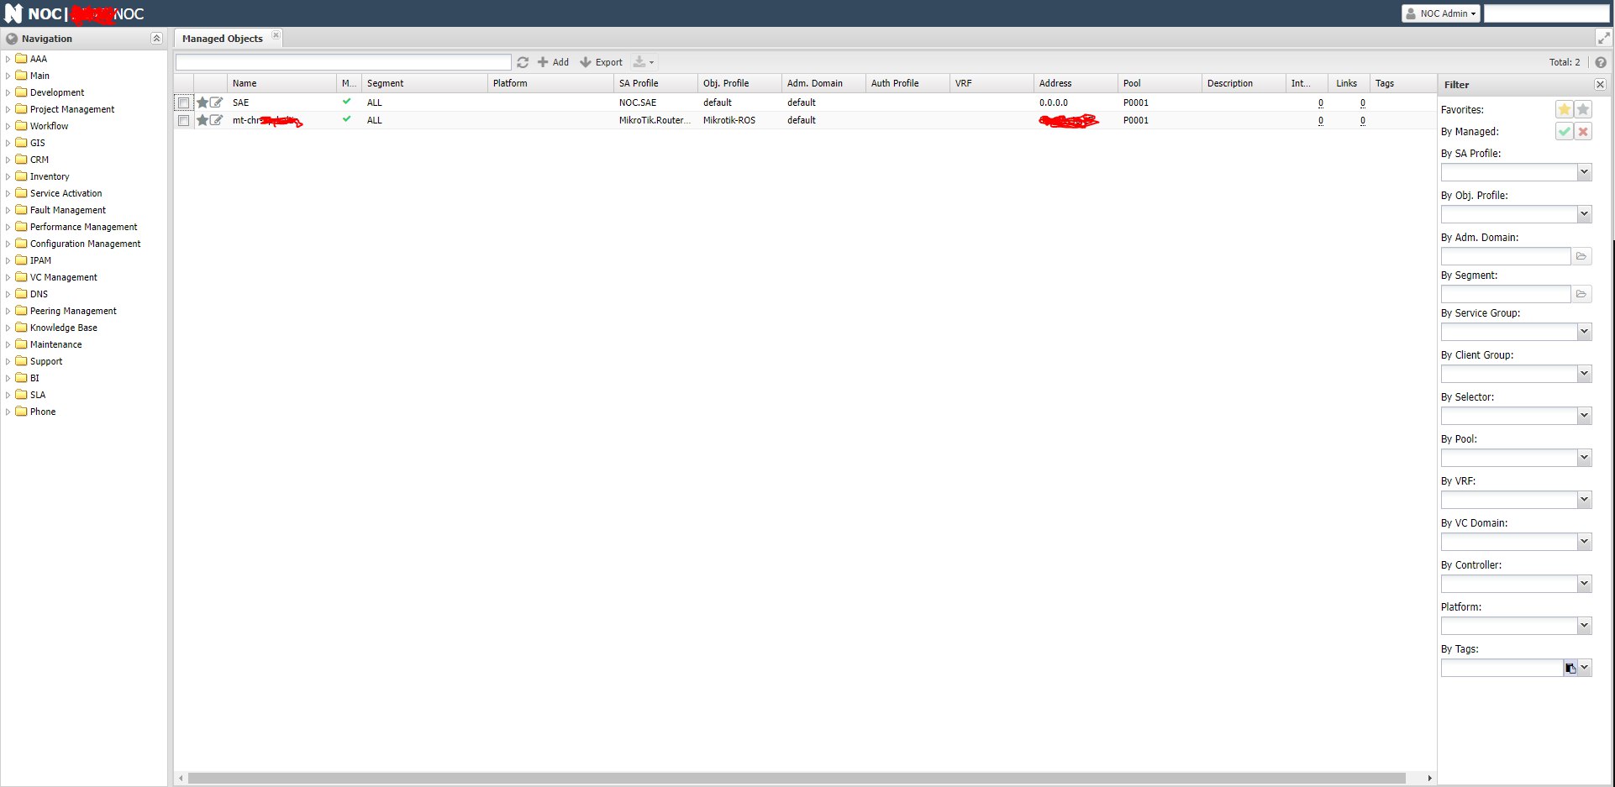Collapse the Navigation panel
The height and width of the screenshot is (787, 1615).
156,39
